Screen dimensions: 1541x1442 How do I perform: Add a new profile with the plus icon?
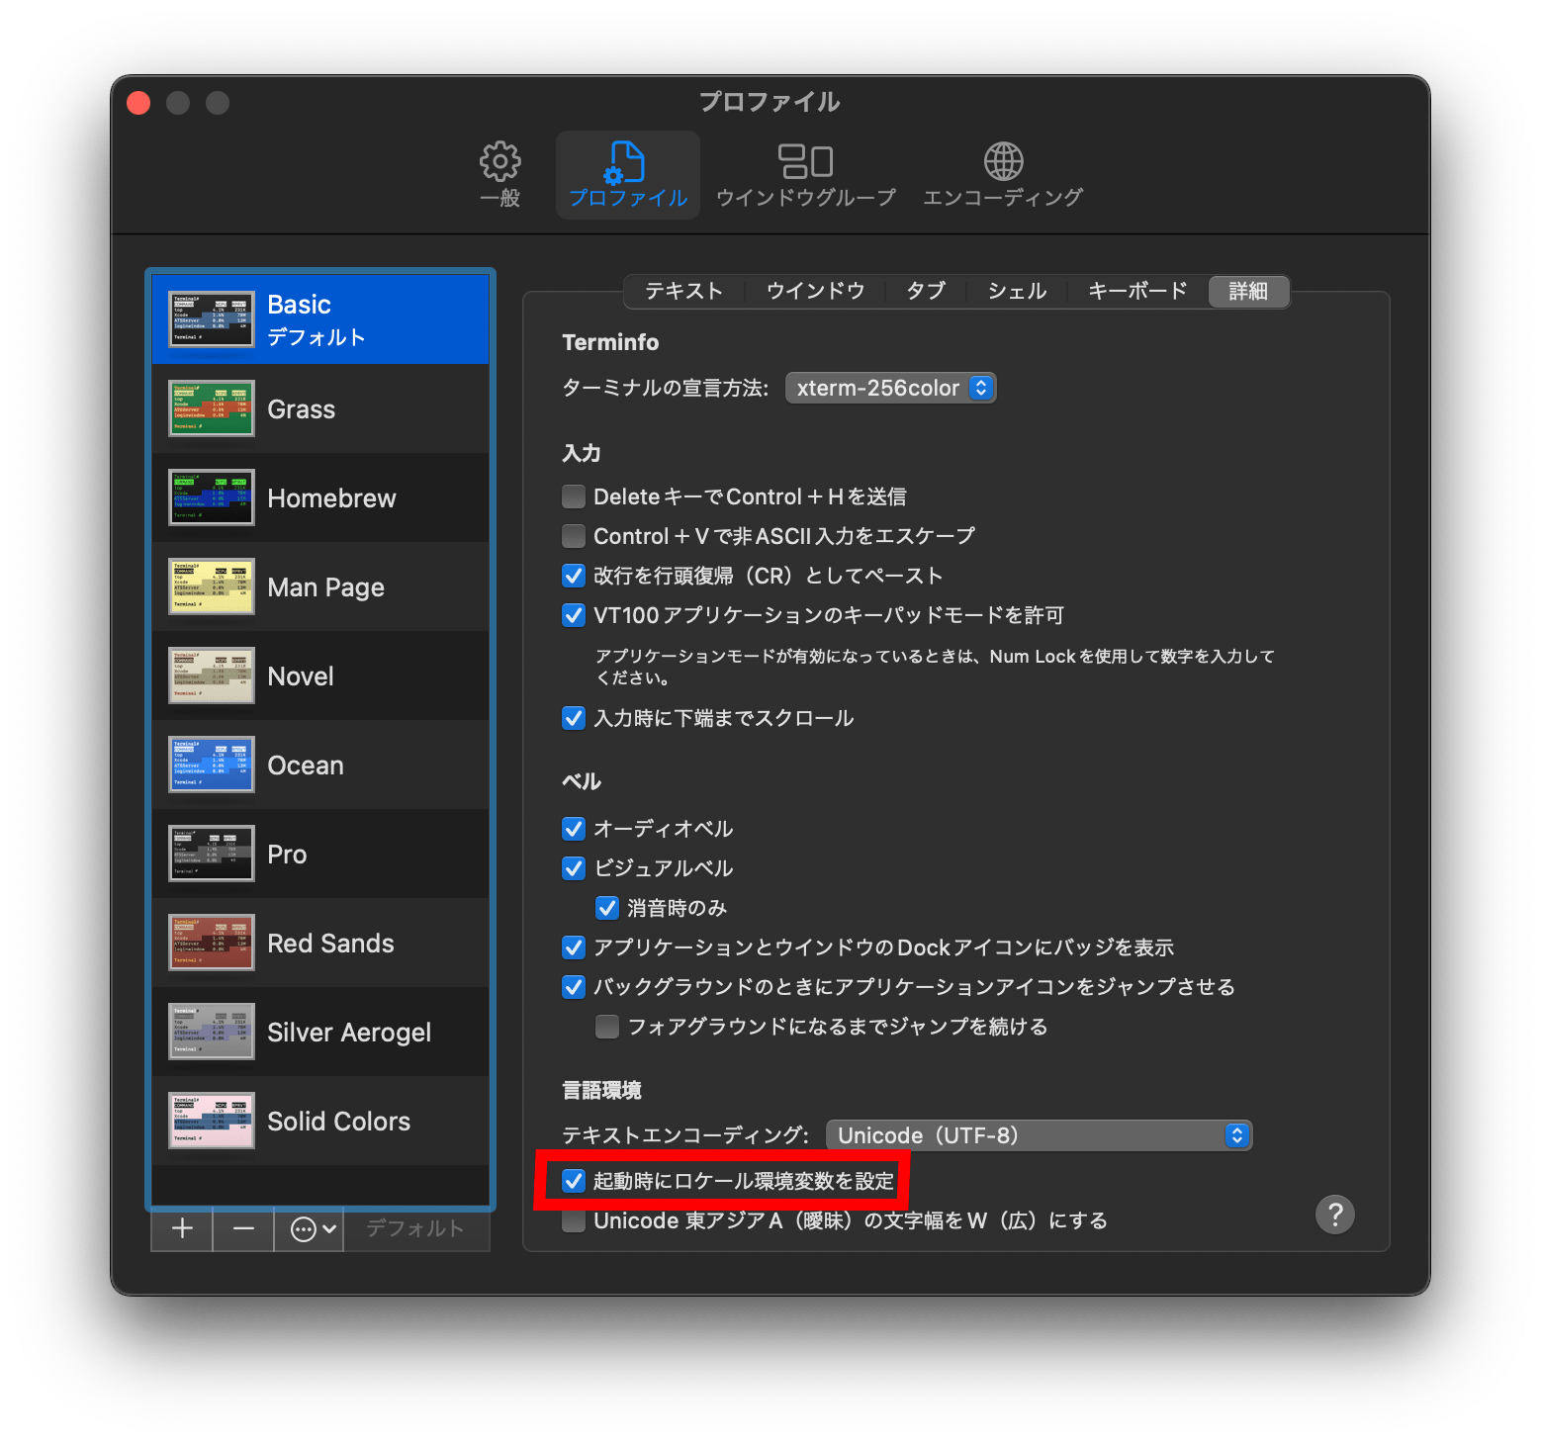(181, 1229)
